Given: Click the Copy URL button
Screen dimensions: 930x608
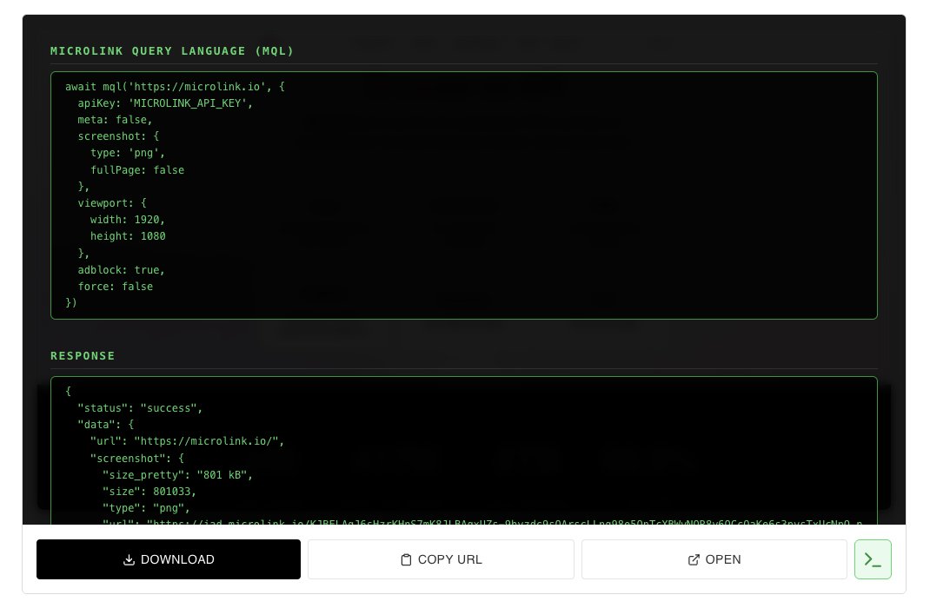Looking at the screenshot, I should coord(441,558).
